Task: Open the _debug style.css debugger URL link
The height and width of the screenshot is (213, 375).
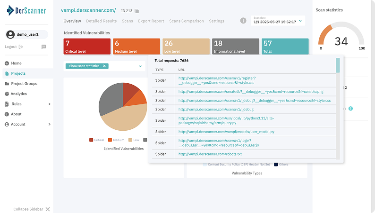Action: pyautogui.click(x=255, y=101)
